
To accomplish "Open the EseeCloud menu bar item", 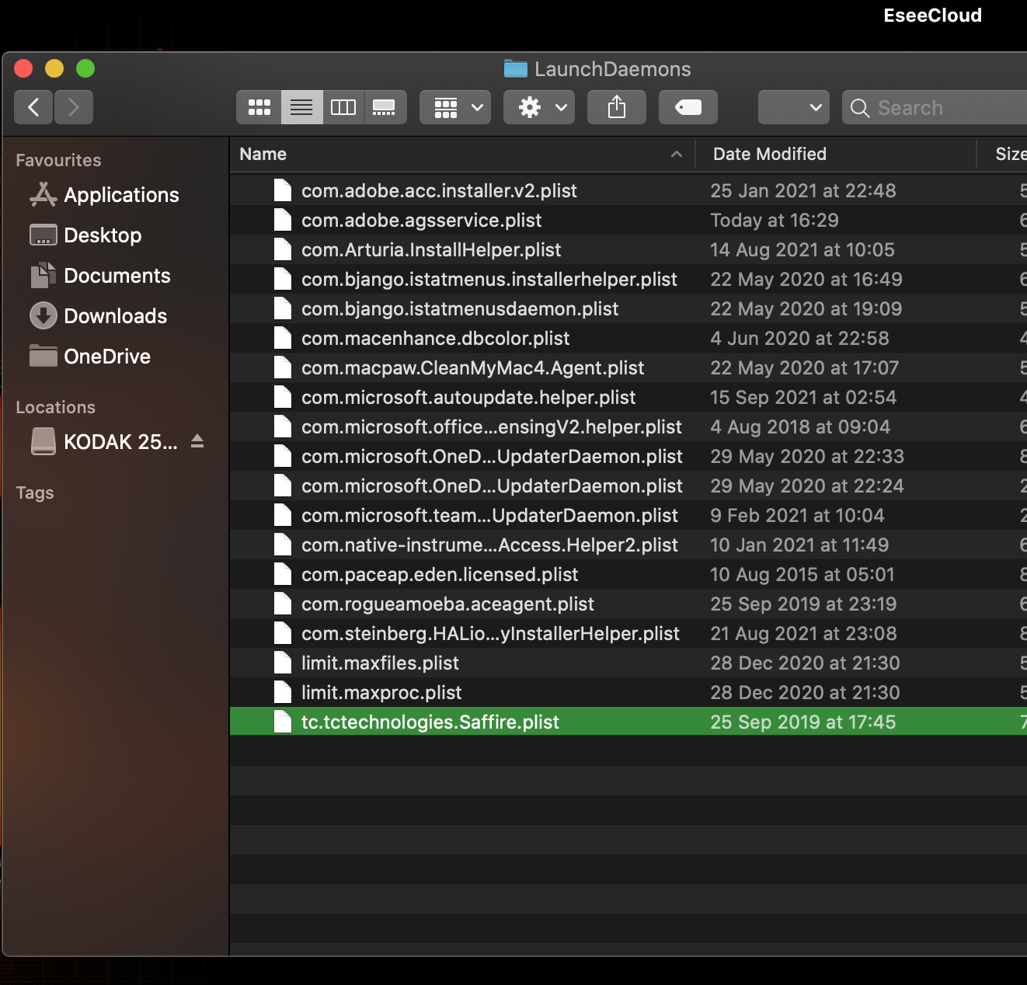I will coord(932,16).
